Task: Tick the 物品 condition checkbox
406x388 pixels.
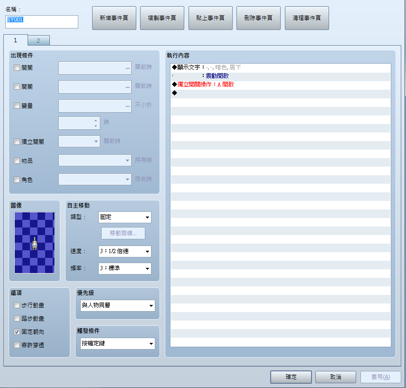Action: (x=17, y=161)
